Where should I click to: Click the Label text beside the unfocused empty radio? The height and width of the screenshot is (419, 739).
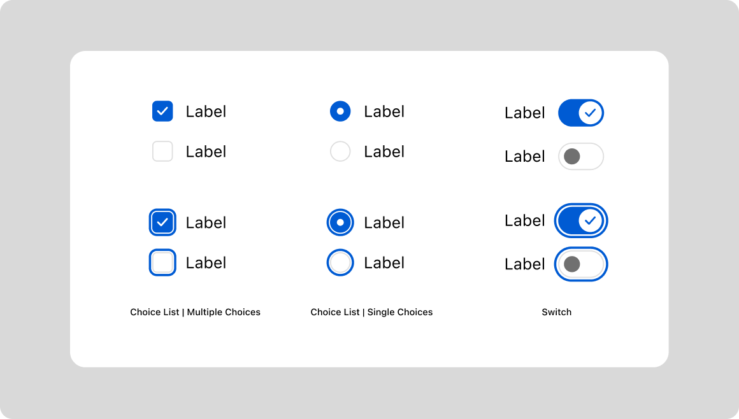[384, 152]
